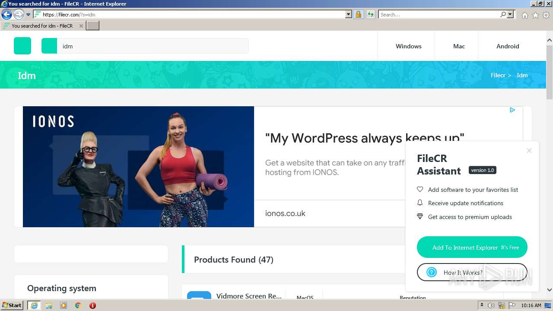
Task: Click the FileCR logo square
Action: (x=22, y=46)
